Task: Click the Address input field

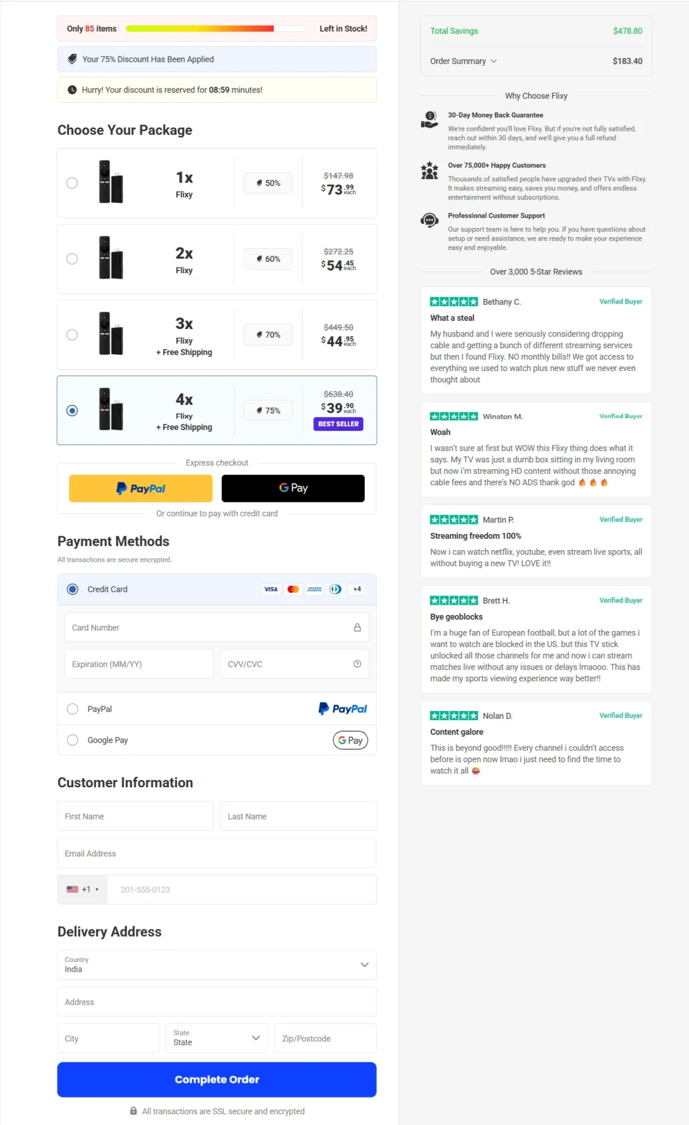Action: pyautogui.click(x=217, y=1002)
